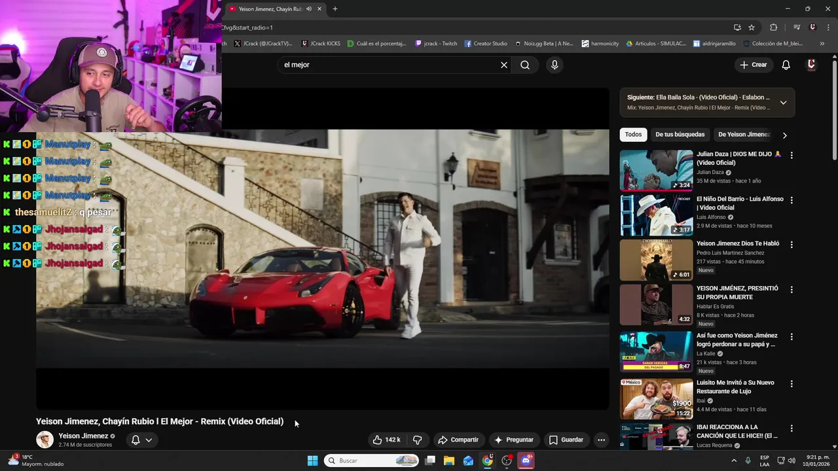Open Yeison Jimenez channel name link
The width and height of the screenshot is (838, 471).
coord(83,436)
